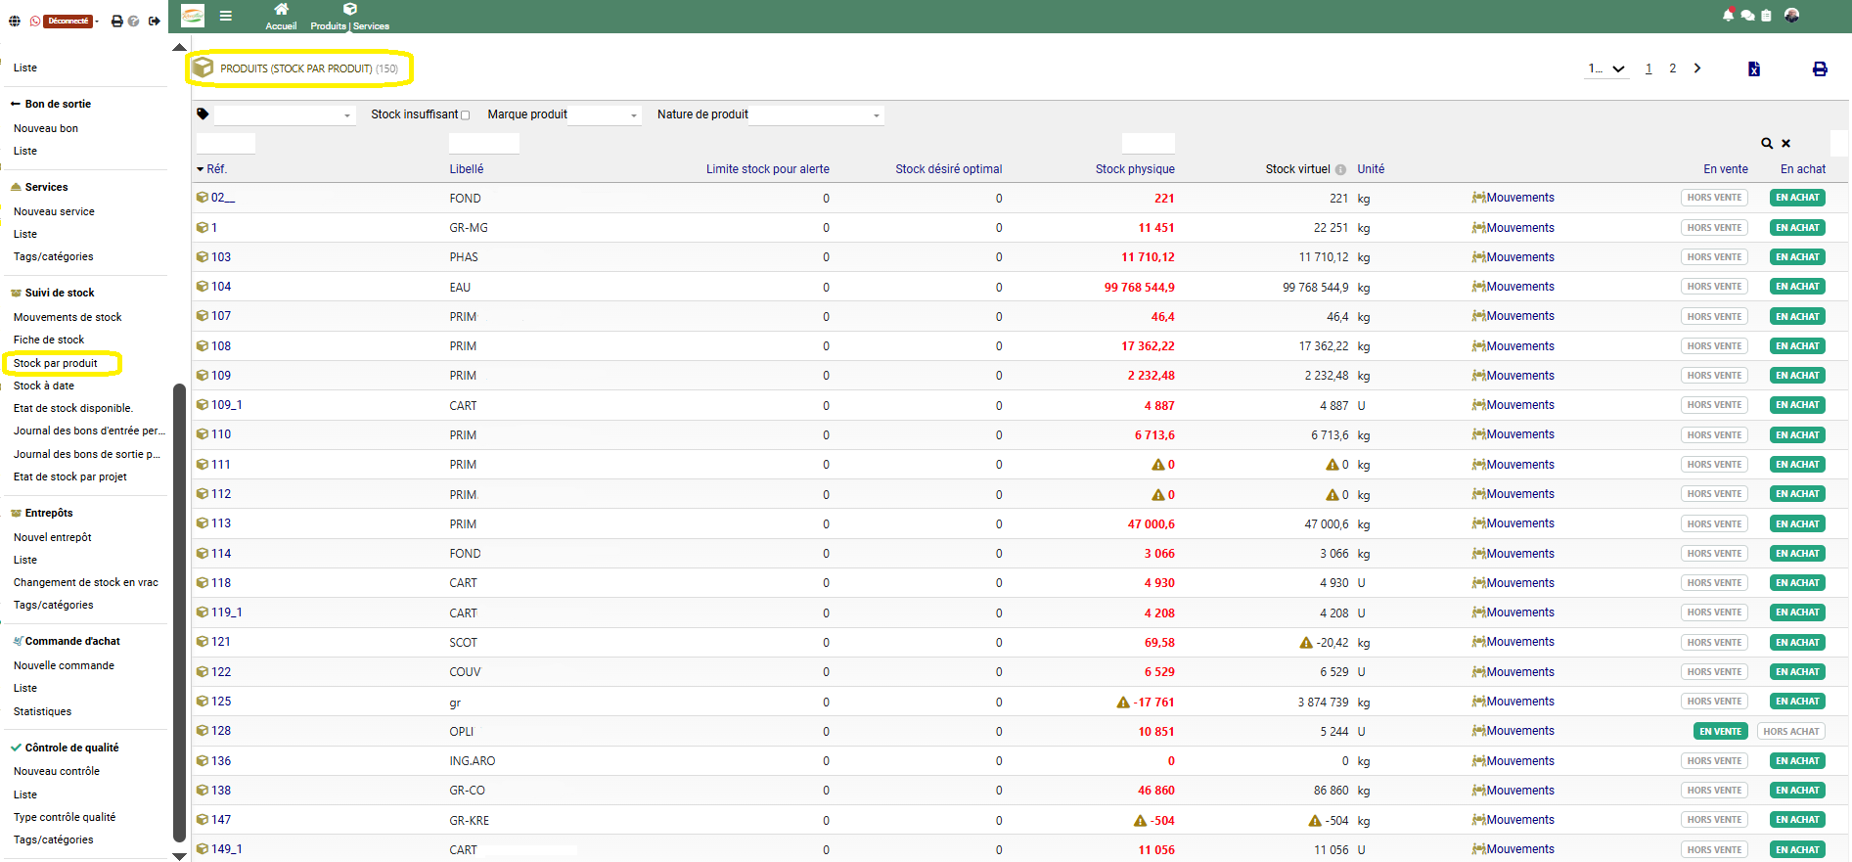
Task: Click the blue print icon above the table
Action: 1820,68
